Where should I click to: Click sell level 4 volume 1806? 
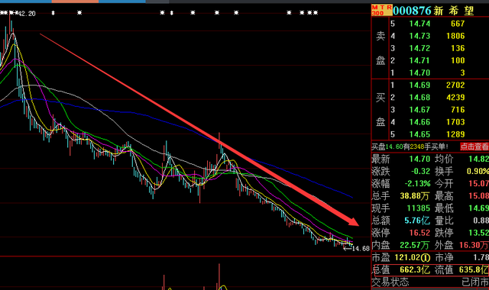point(455,36)
